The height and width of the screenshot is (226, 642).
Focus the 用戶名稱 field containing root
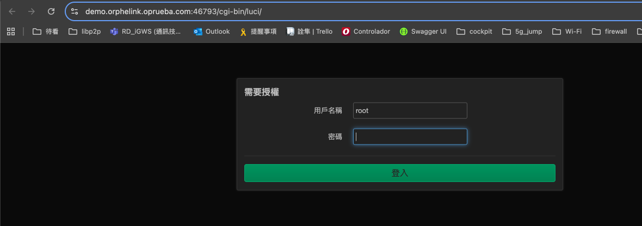(410, 110)
